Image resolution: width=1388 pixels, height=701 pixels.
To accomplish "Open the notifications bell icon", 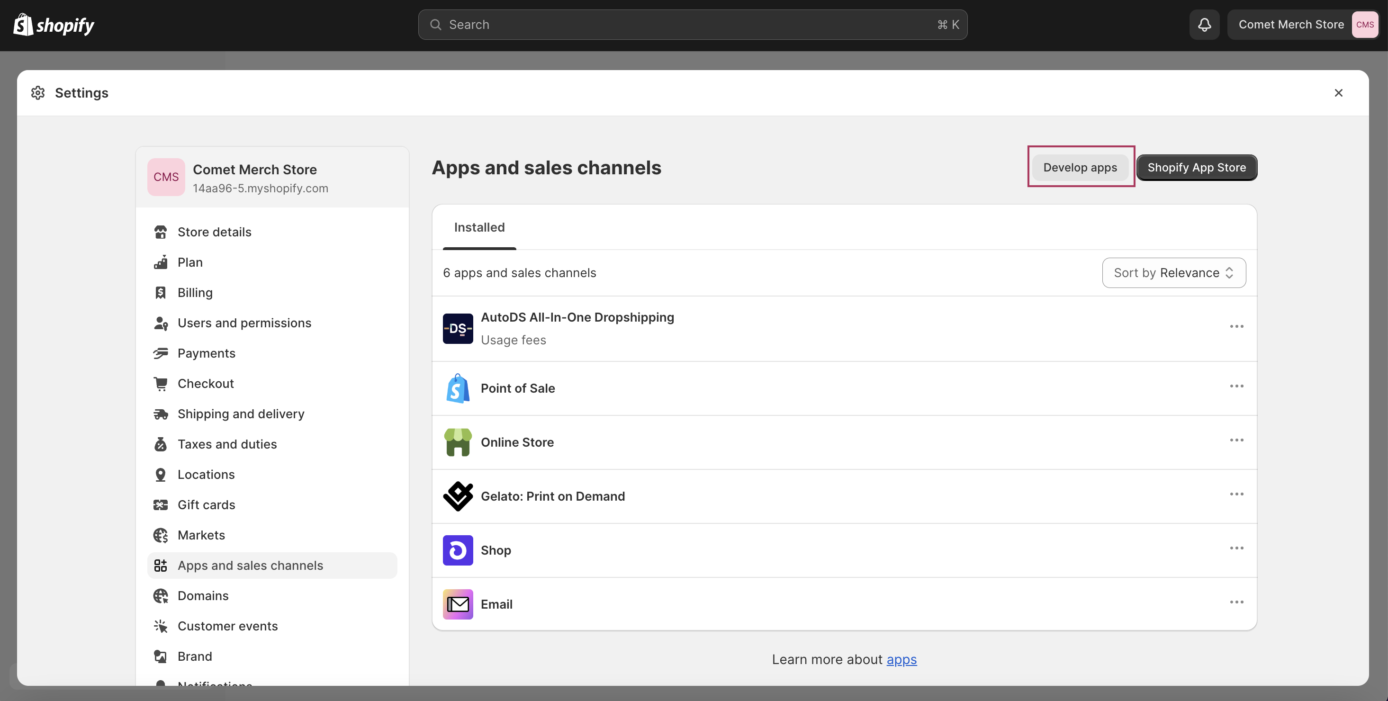I will (x=1204, y=24).
